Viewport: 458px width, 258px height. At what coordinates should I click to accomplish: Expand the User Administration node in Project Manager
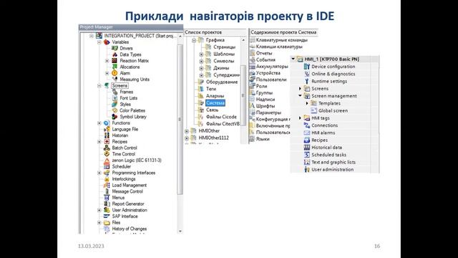point(99,210)
